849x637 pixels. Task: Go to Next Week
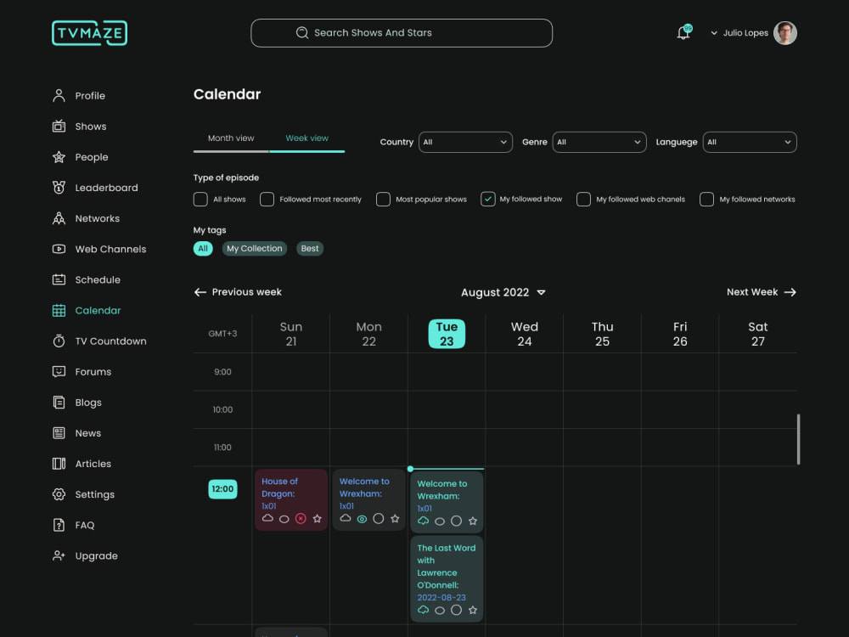[762, 292]
